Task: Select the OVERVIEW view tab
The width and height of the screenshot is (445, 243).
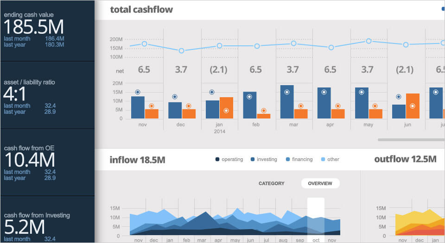Action: 320,183
